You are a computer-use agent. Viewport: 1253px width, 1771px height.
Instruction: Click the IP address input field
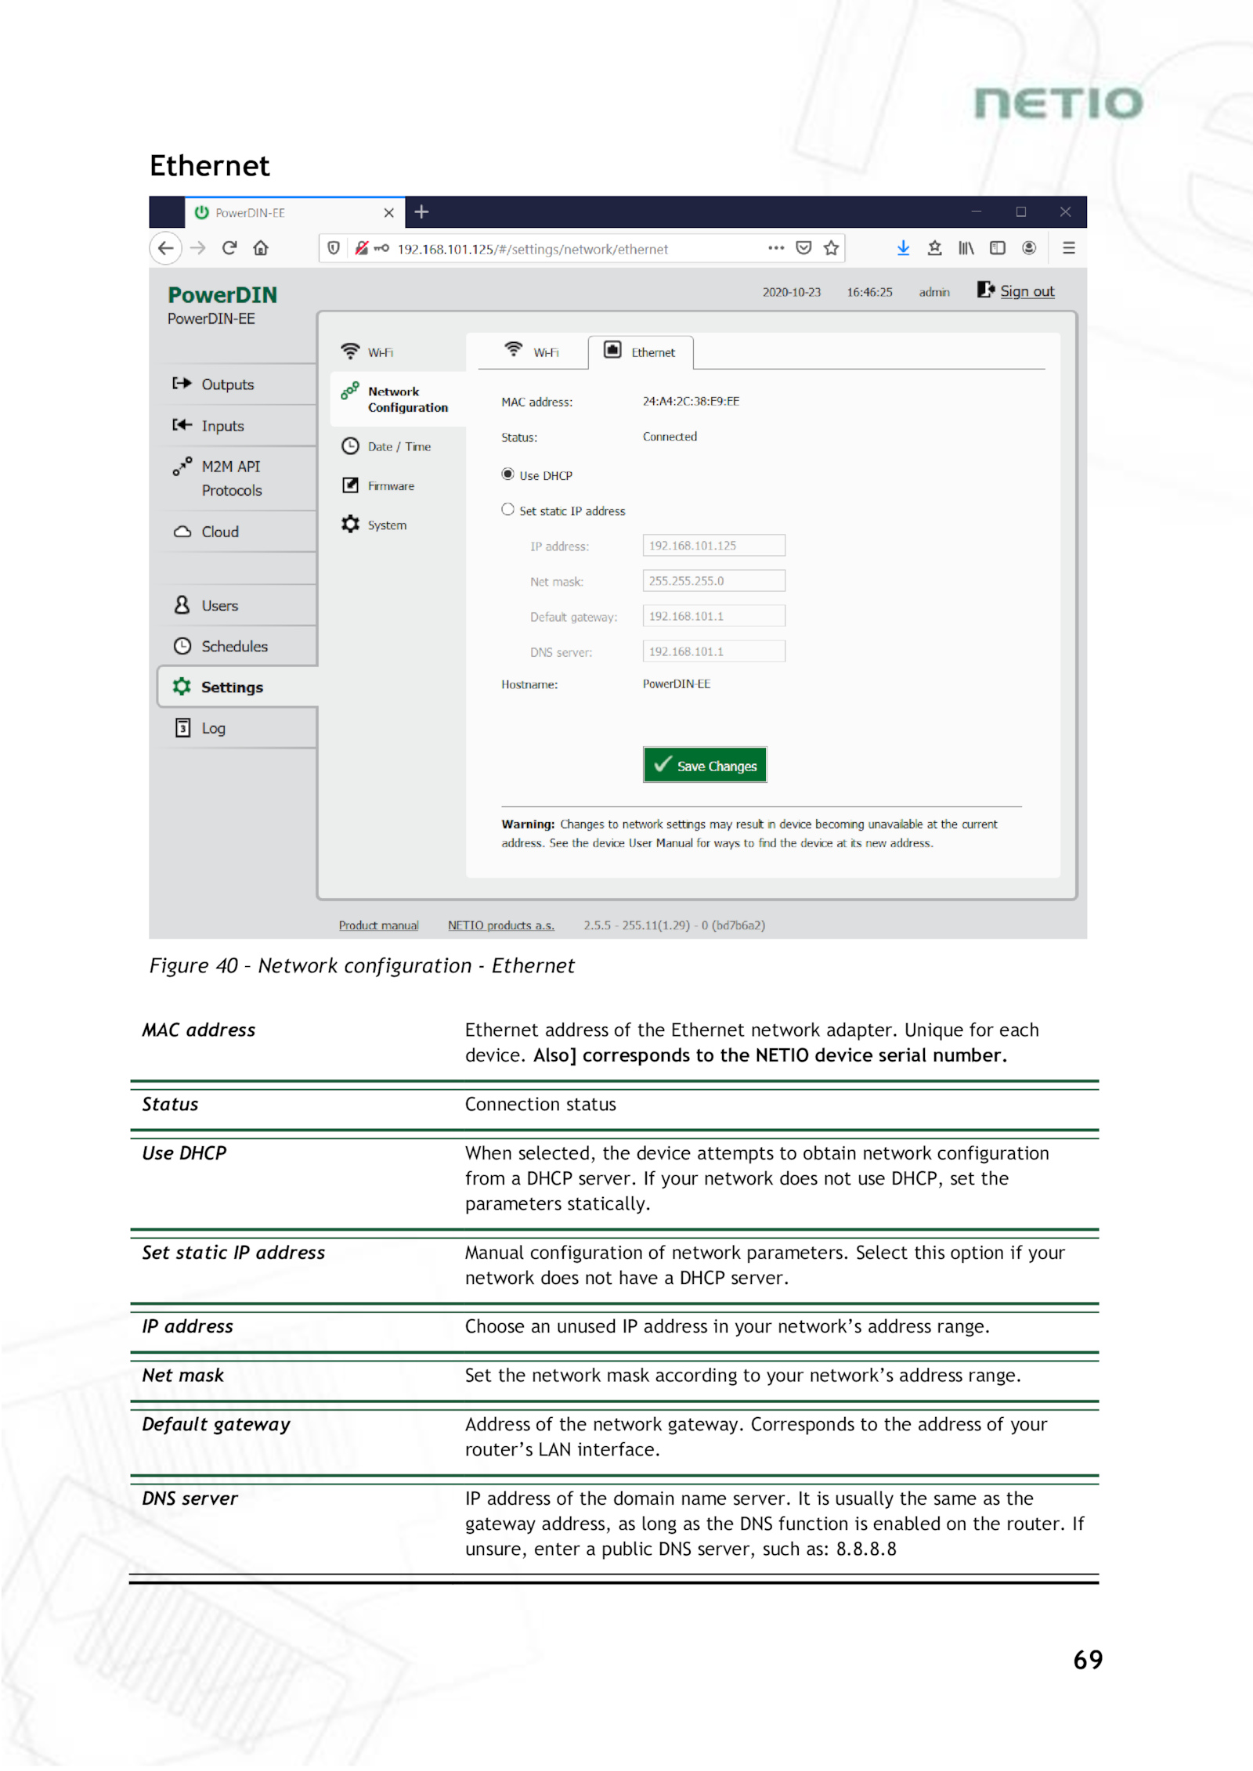(x=713, y=545)
